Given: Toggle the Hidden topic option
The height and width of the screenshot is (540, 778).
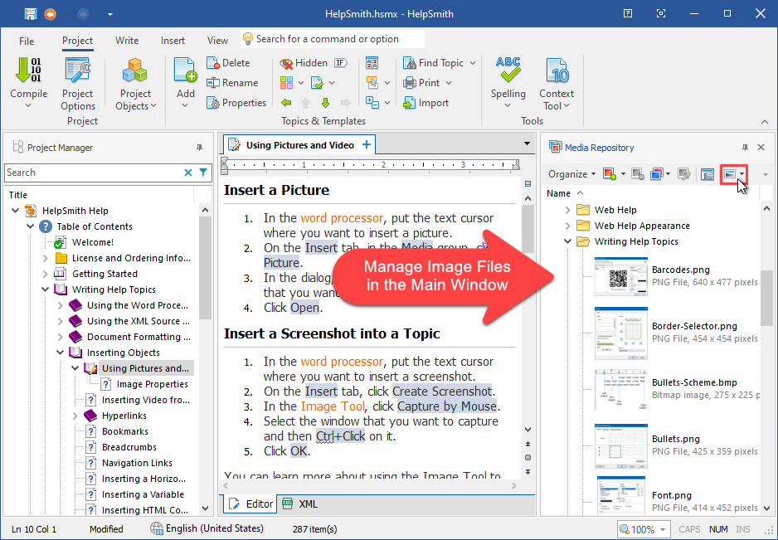Looking at the screenshot, I should [x=304, y=63].
